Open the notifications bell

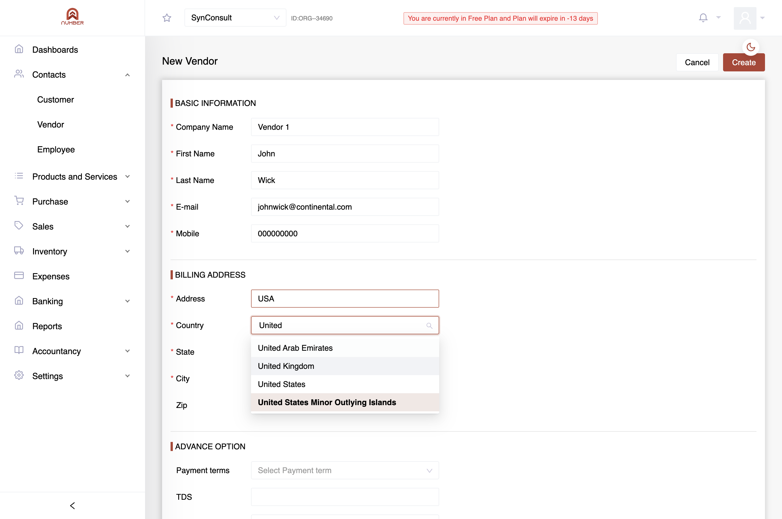703,18
